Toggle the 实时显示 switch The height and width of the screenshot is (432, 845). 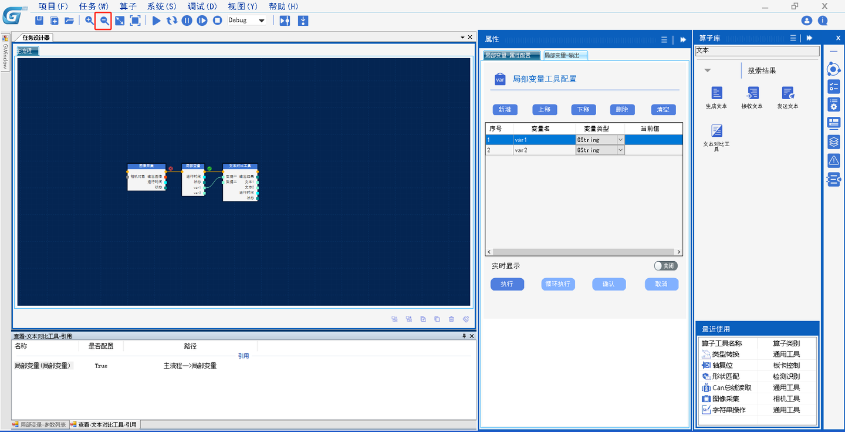[665, 266]
